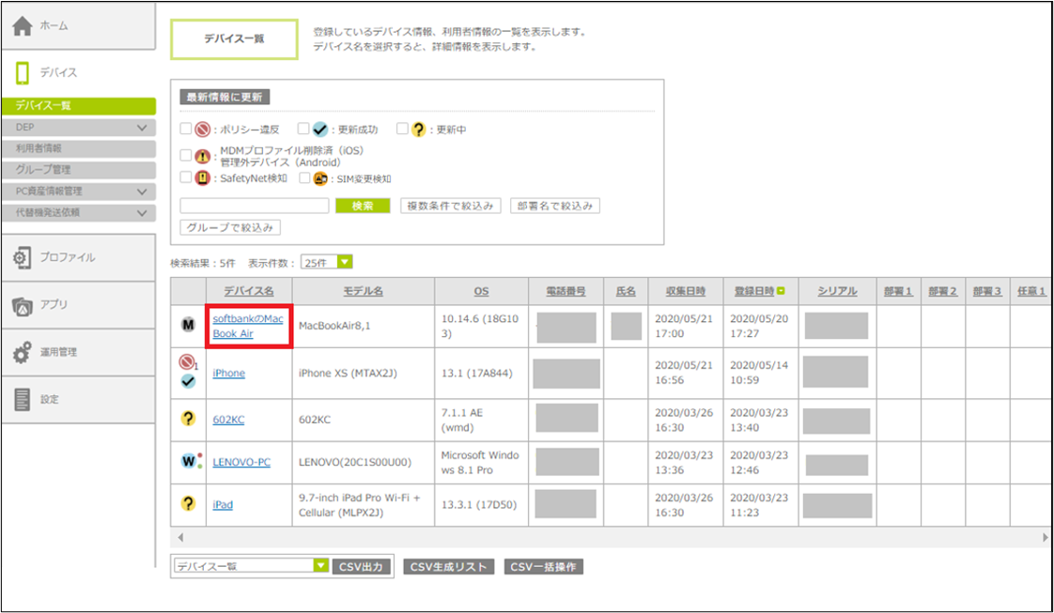
Task: Click the Operations Management gears icon
Action: pyautogui.click(x=23, y=353)
